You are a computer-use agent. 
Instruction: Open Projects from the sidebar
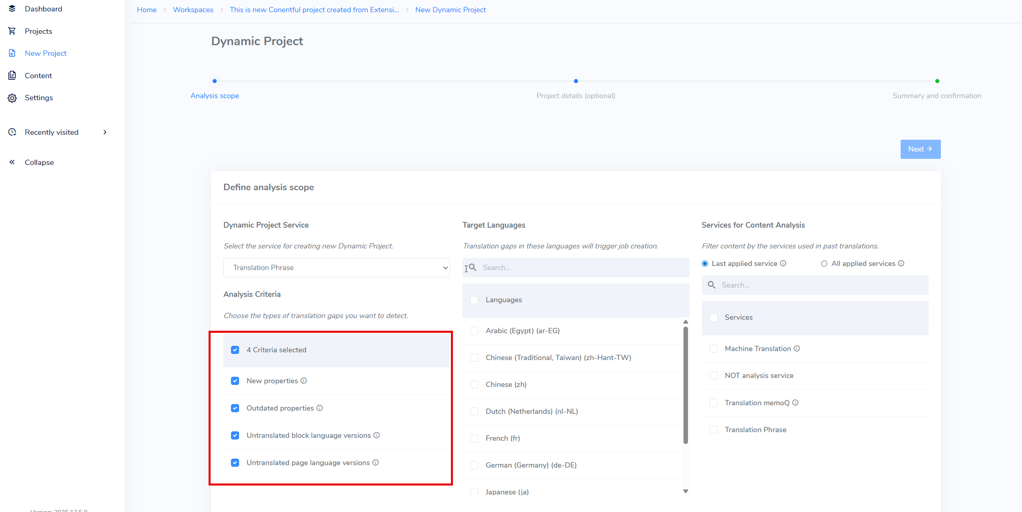[x=38, y=31]
